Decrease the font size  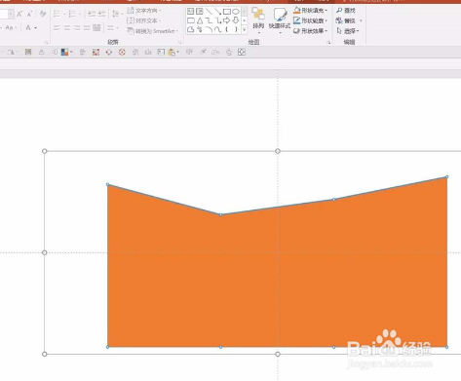[29, 14]
